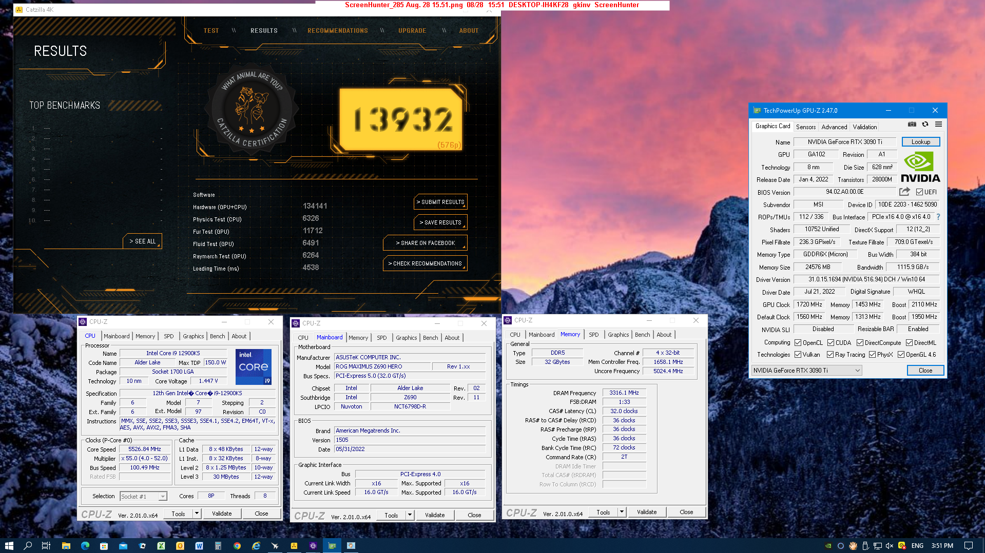Click SEE ALL under Top Benchmarks
This screenshot has width=985, height=553.
[x=142, y=241]
